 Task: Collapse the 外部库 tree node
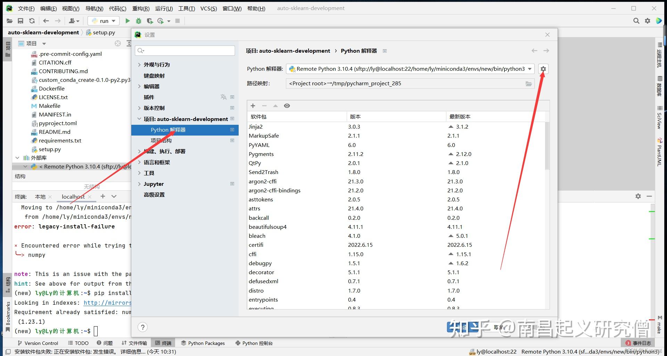tap(17, 158)
